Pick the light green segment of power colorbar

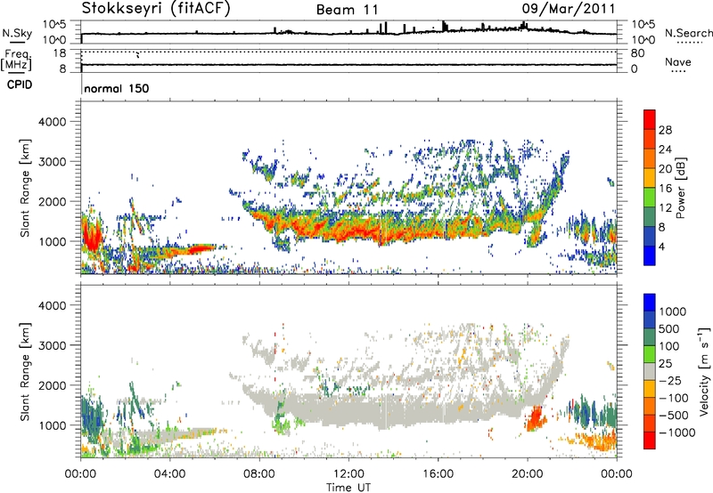(650, 198)
